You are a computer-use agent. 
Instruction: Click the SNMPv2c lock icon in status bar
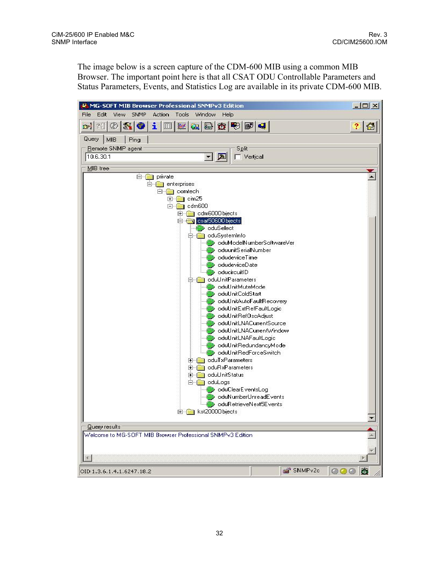287,470
